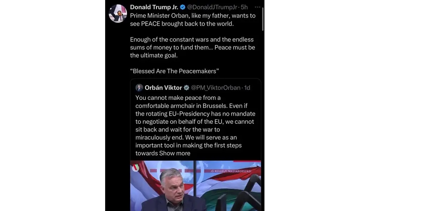
Task: Click the channel logo in video corner
Action: (x=136, y=168)
